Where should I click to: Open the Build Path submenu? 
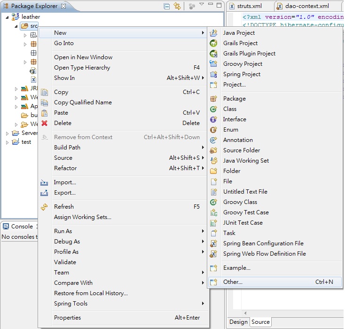click(x=67, y=148)
